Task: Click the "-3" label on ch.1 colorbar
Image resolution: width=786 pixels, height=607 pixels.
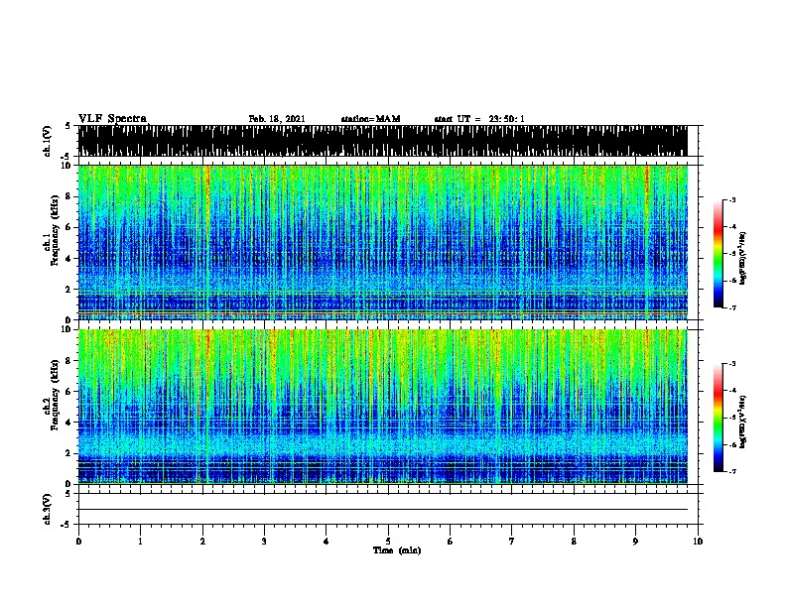Action: (731, 199)
